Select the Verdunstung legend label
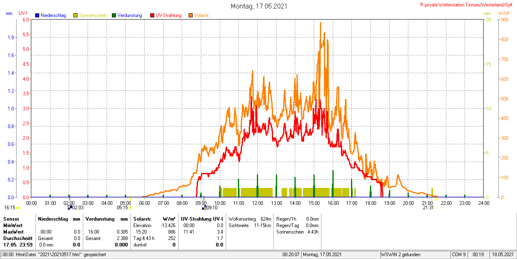This screenshot has height=259, width=517. [x=130, y=15]
